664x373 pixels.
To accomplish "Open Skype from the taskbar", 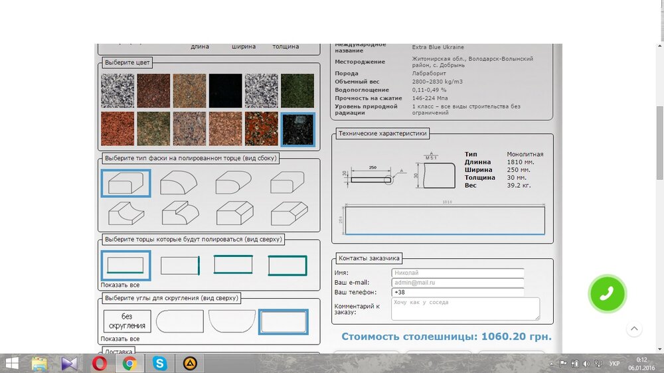I will [x=159, y=363].
